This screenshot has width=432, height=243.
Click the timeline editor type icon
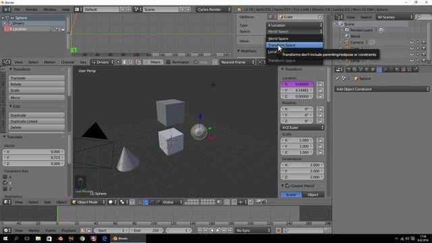point(7,230)
